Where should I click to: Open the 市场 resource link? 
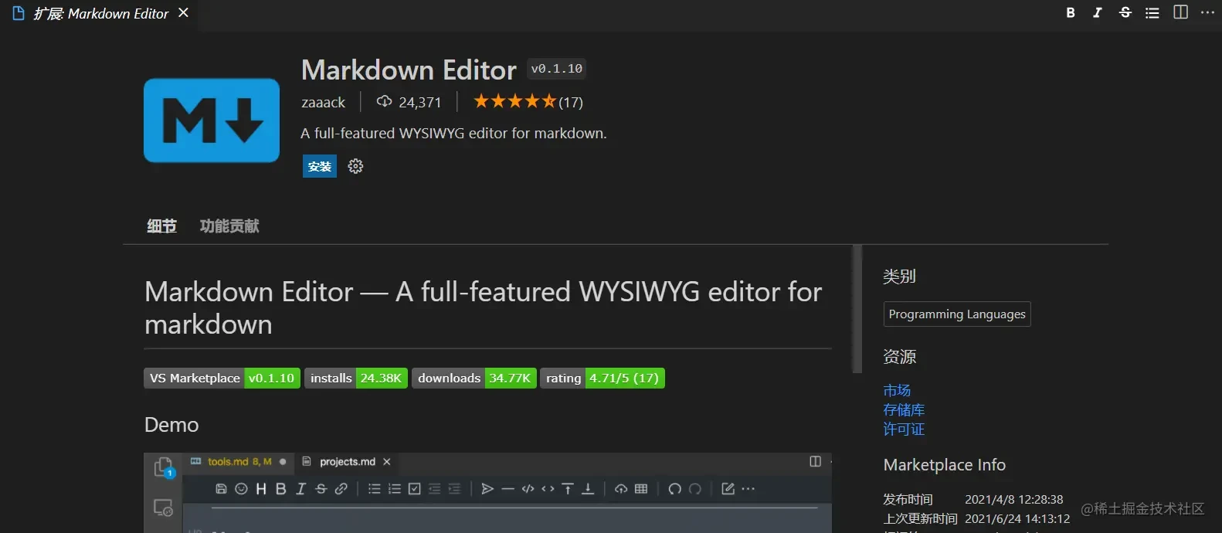897,391
